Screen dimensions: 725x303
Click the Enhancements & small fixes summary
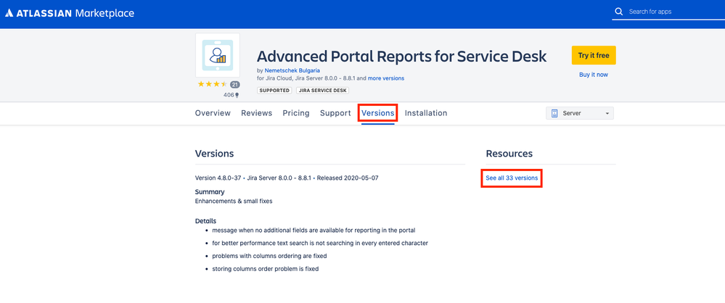(234, 201)
